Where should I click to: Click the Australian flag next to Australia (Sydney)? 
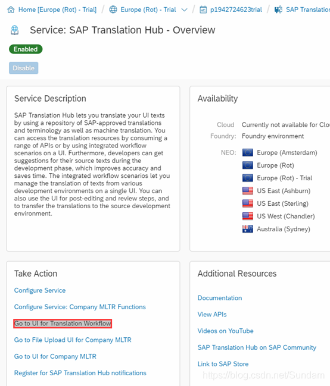tap(247, 229)
